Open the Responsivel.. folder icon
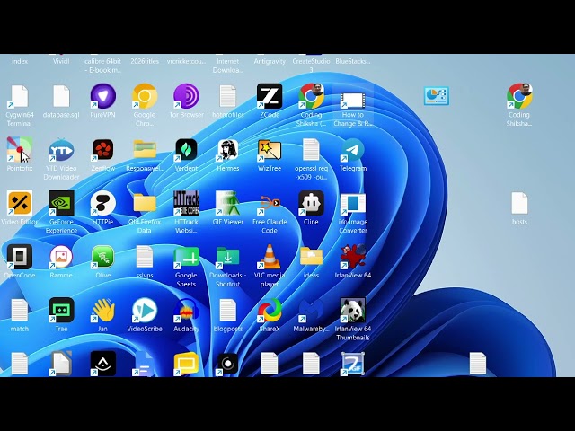Screen dimensions: 575x431 145,150
